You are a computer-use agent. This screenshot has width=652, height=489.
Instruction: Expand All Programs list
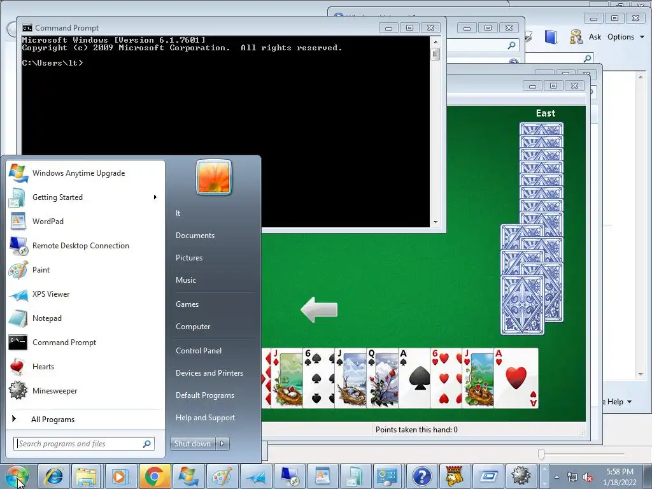click(53, 419)
